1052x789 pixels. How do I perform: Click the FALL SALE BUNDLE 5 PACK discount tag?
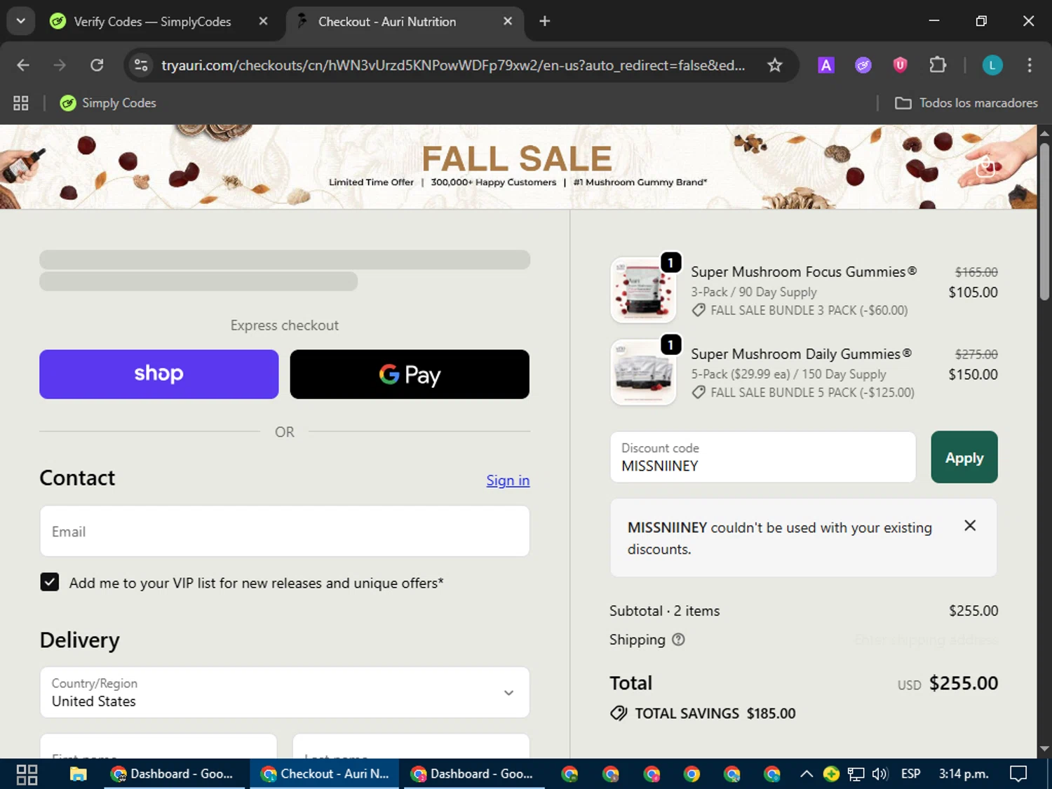803,393
